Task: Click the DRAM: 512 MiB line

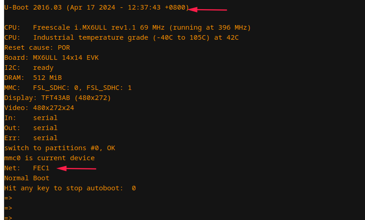Action: [33, 78]
